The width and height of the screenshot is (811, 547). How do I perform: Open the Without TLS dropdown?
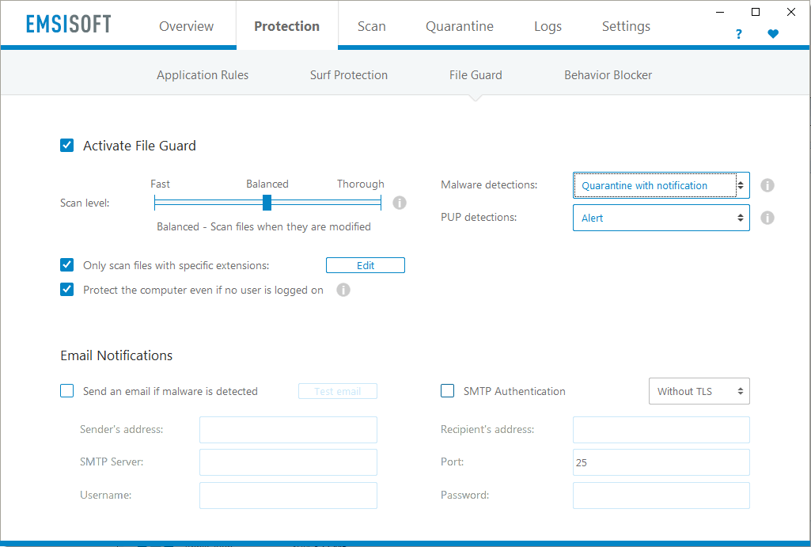click(x=699, y=391)
